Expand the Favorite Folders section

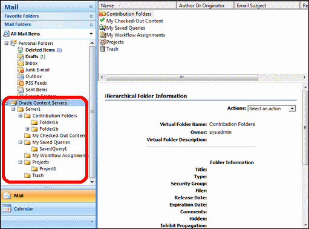click(91, 16)
